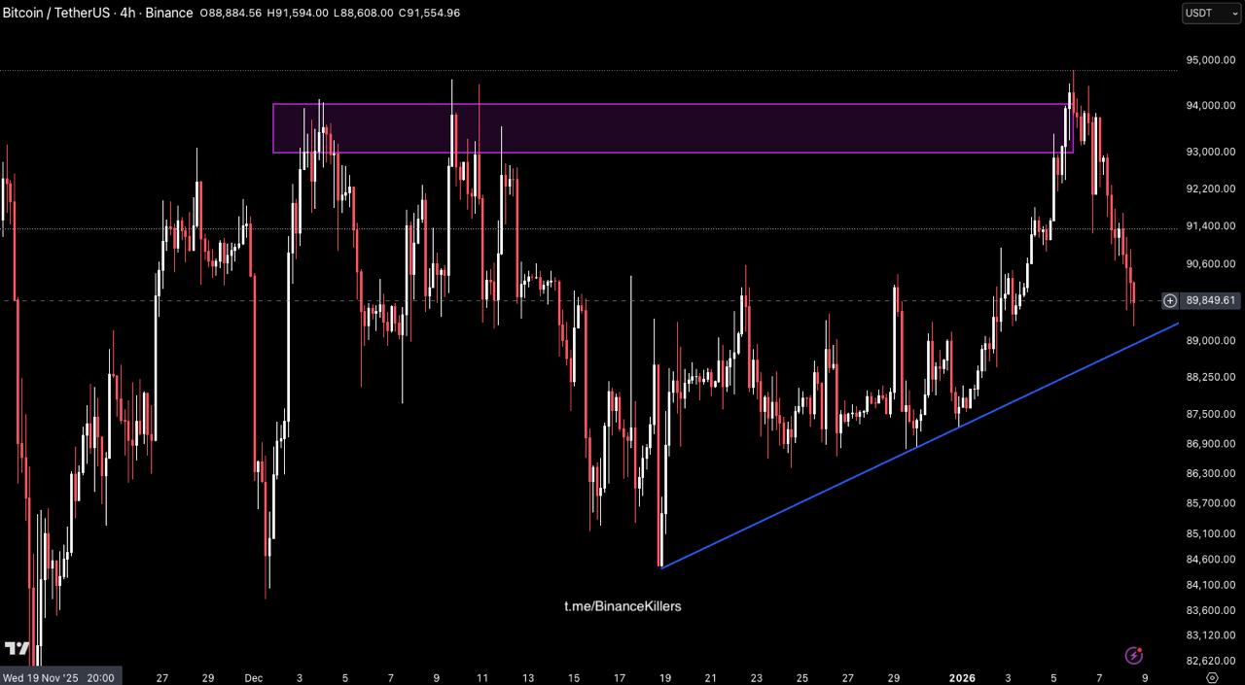The height and width of the screenshot is (685, 1245).
Task: Click the 89,000.00 price axis label
Action: pos(1210,340)
